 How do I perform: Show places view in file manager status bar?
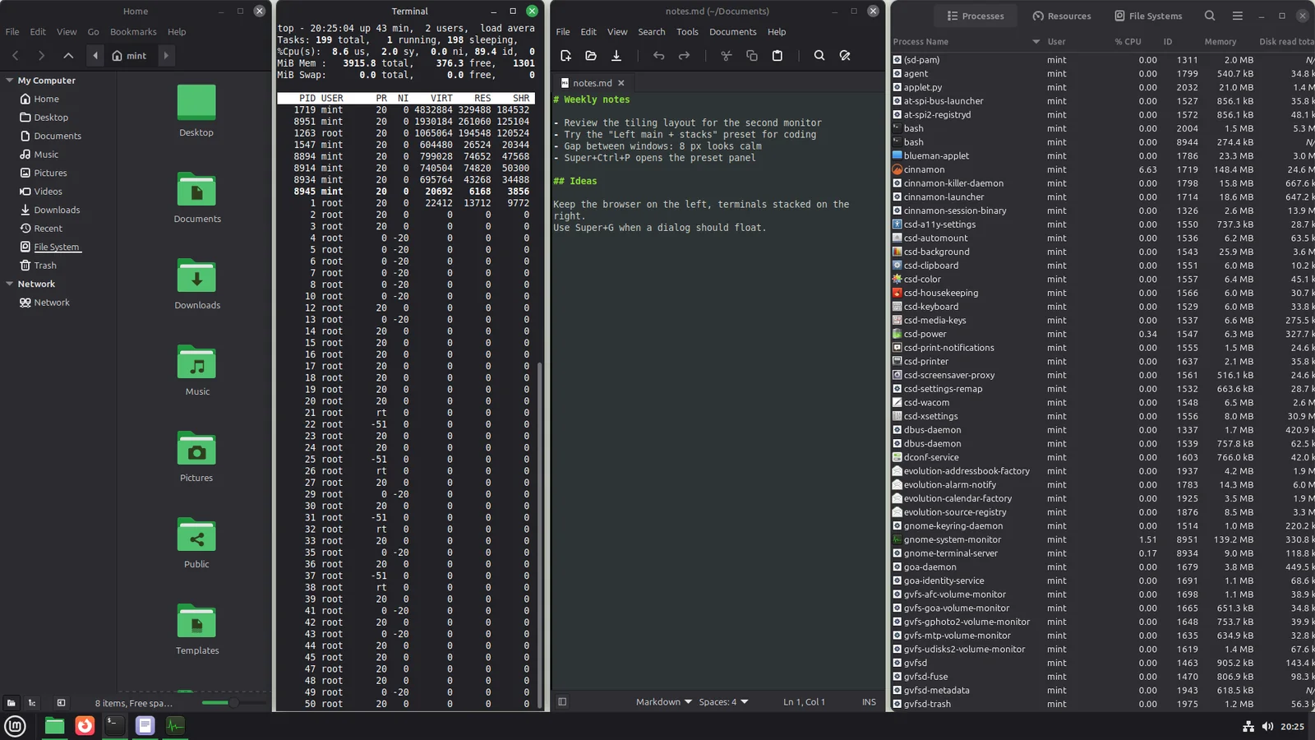pyautogui.click(x=11, y=703)
